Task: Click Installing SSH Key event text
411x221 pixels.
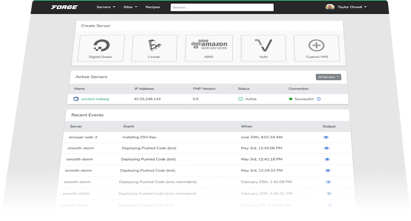Action: [x=140, y=137]
